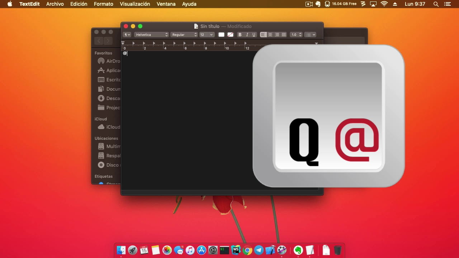Open Telegram in the Dock
Viewport: 459px width, 258px height.
(x=259, y=250)
